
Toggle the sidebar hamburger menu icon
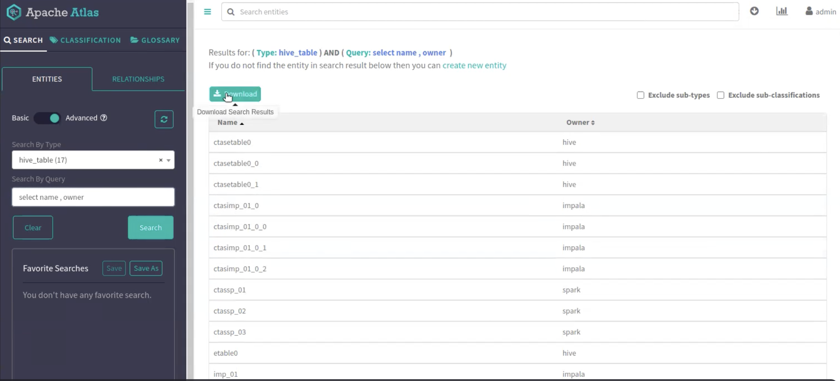pyautogui.click(x=207, y=12)
